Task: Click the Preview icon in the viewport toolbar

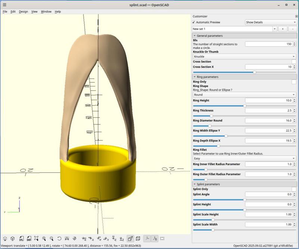Action: coord(5,239)
